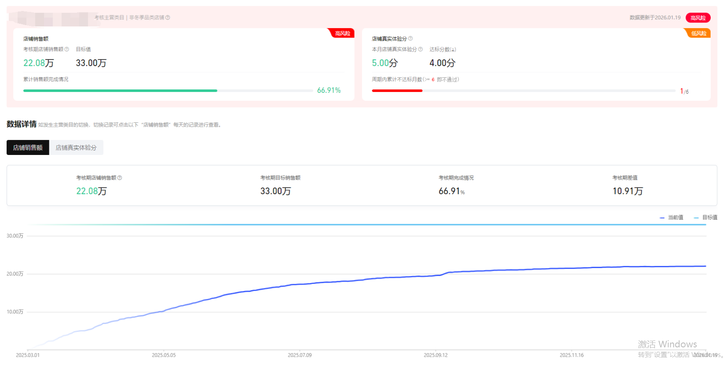The image size is (727, 372).
Task: Click the 10.91万 考核期差值 value
Action: point(628,191)
